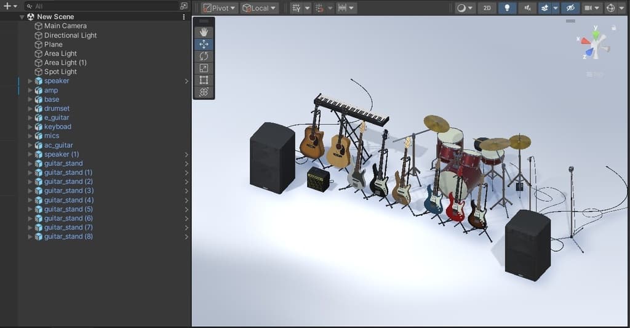Viewport: 630px width, 328px height.
Task: Select Main Camera in the hierarchy
Action: pos(65,26)
